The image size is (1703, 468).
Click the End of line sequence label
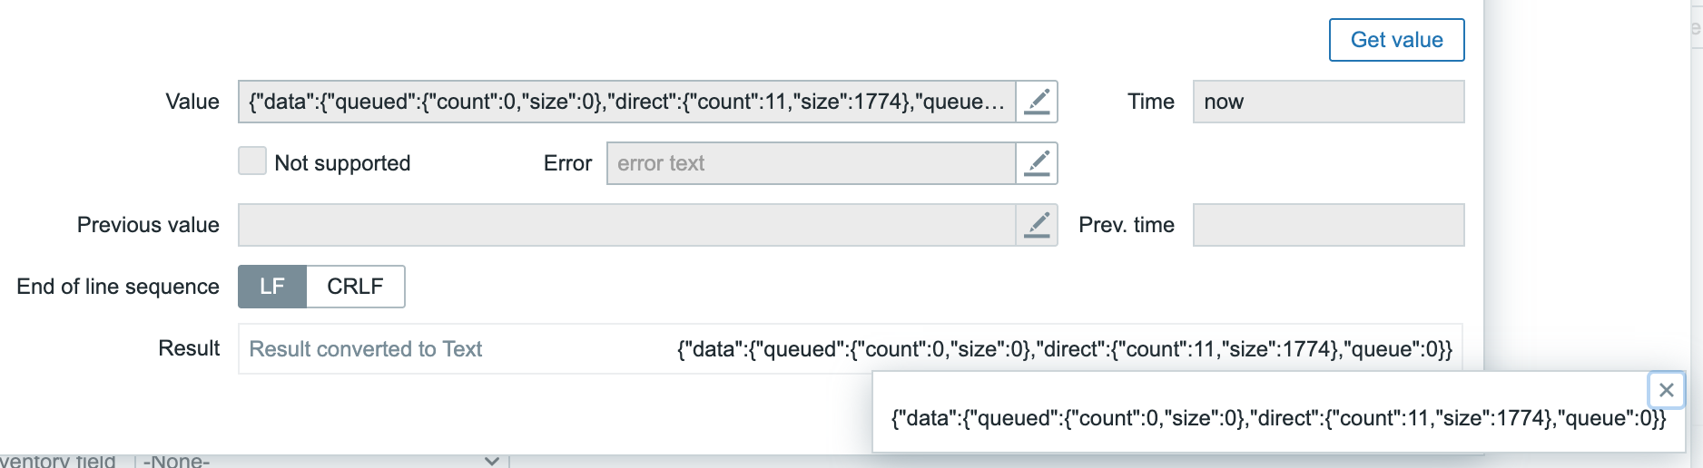point(118,287)
